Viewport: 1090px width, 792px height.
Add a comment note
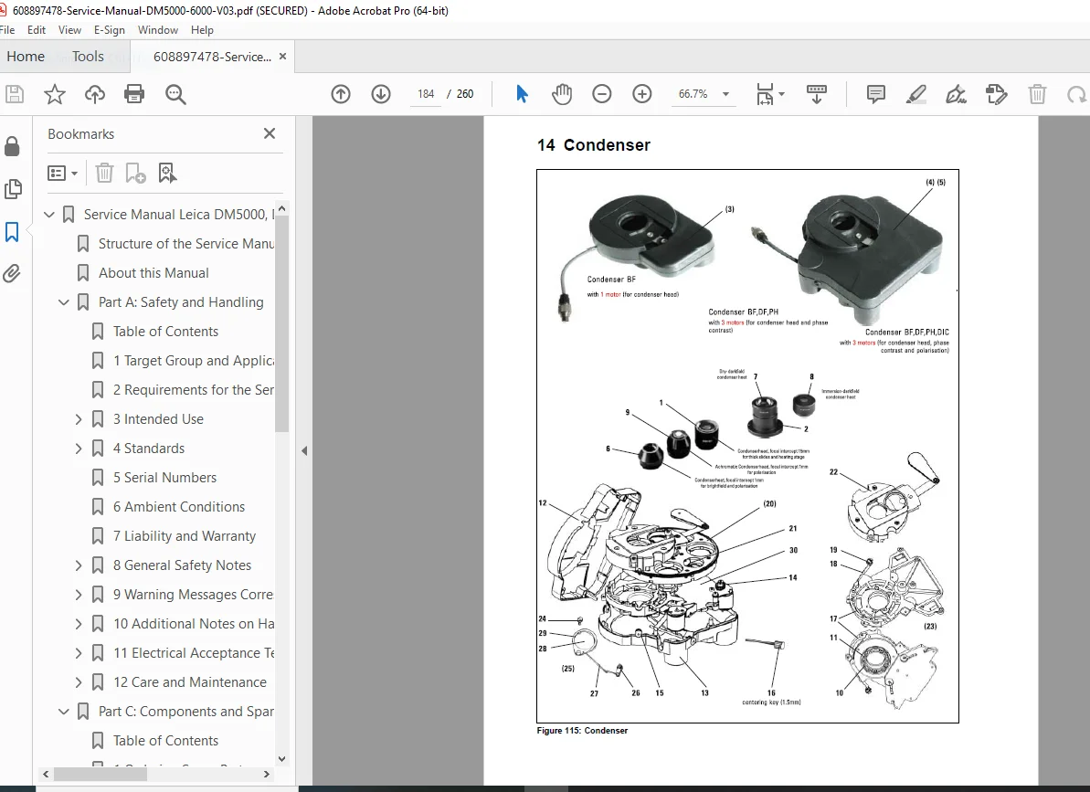pos(876,94)
